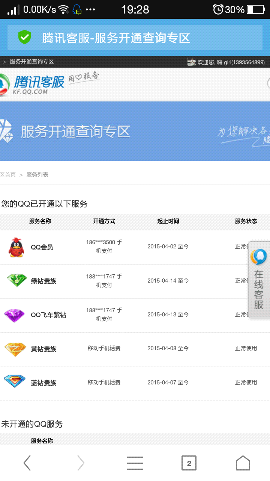Viewport: 270px width, 481px height.
Task: Open the 在线客服 floating widget
Action: [259, 280]
